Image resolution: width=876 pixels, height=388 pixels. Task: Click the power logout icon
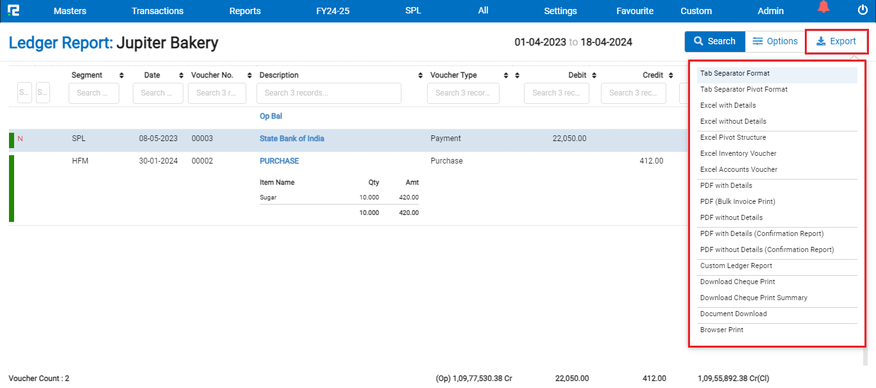tap(863, 10)
